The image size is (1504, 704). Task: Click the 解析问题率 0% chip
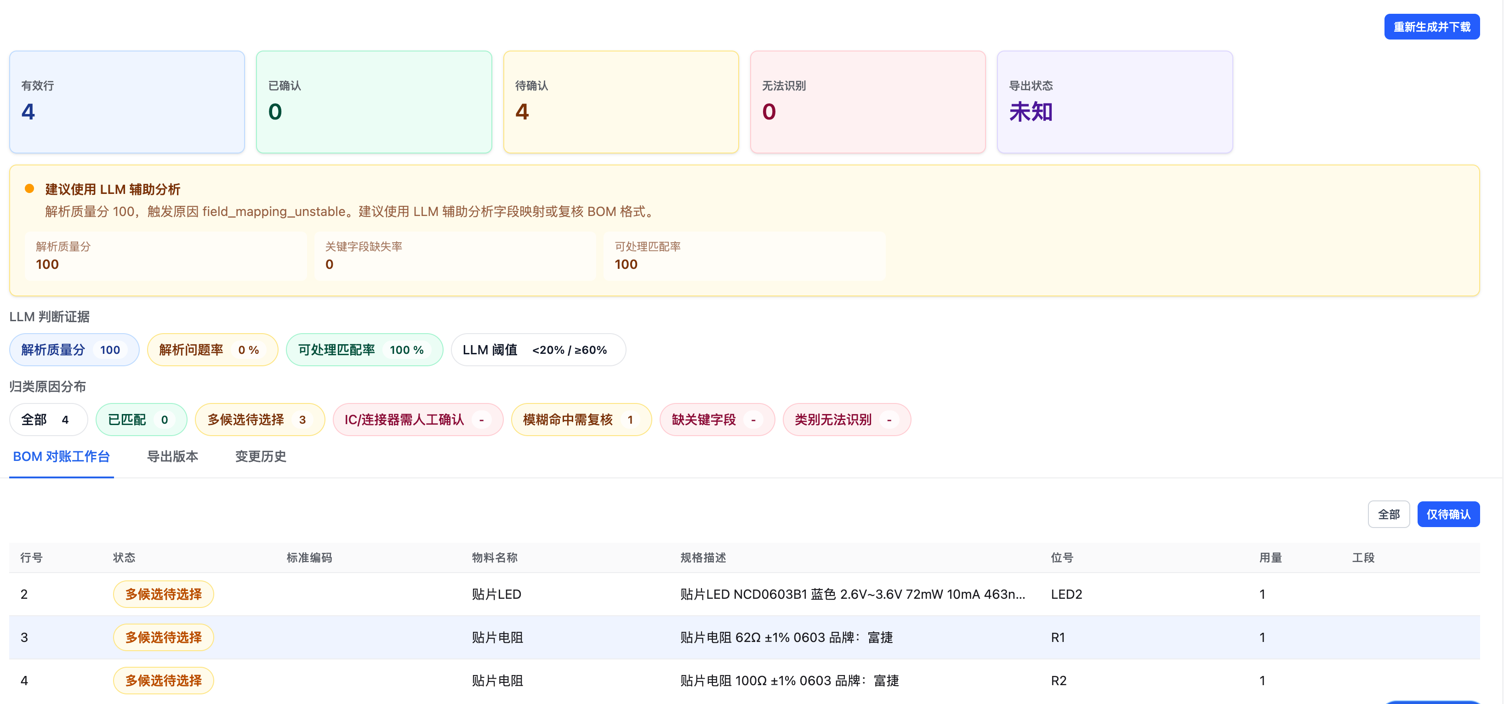(212, 350)
